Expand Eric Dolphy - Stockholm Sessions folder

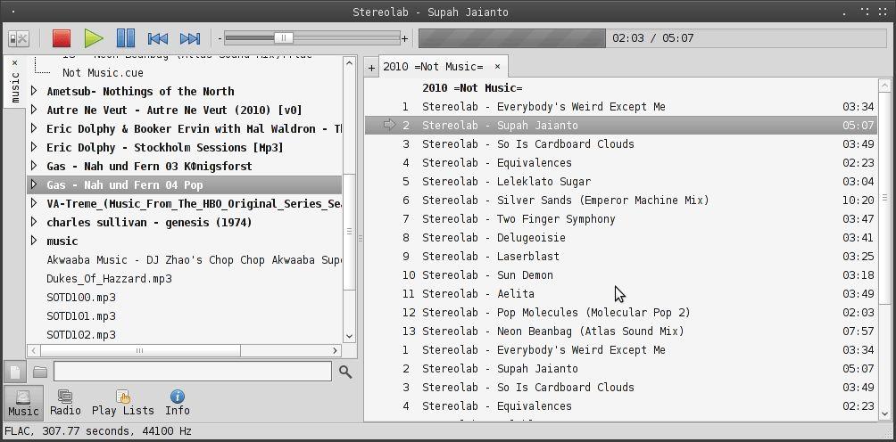34,147
